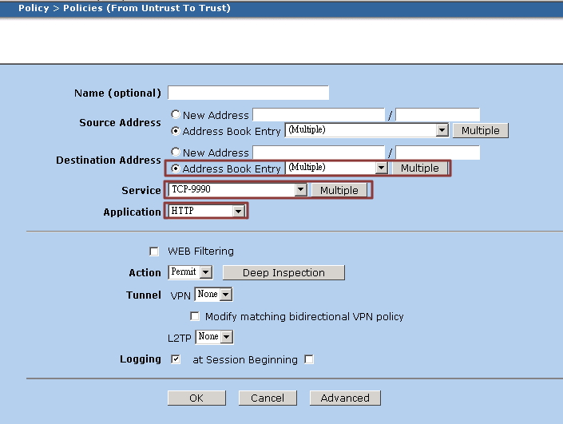
Task: Expand the Service TCP-9990 dropdown
Action: 300,190
